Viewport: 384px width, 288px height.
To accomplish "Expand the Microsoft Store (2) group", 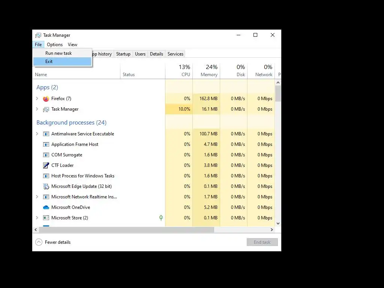I will click(37, 218).
